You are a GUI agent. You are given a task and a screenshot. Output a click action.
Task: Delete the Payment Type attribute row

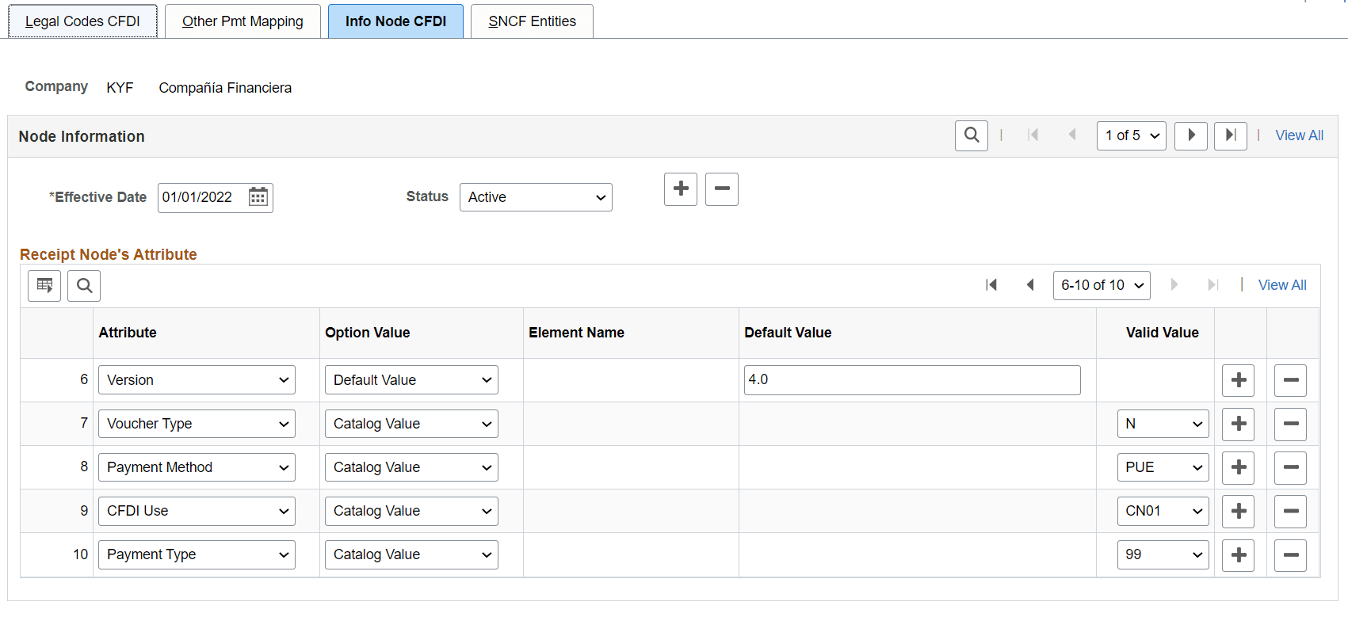(x=1290, y=554)
